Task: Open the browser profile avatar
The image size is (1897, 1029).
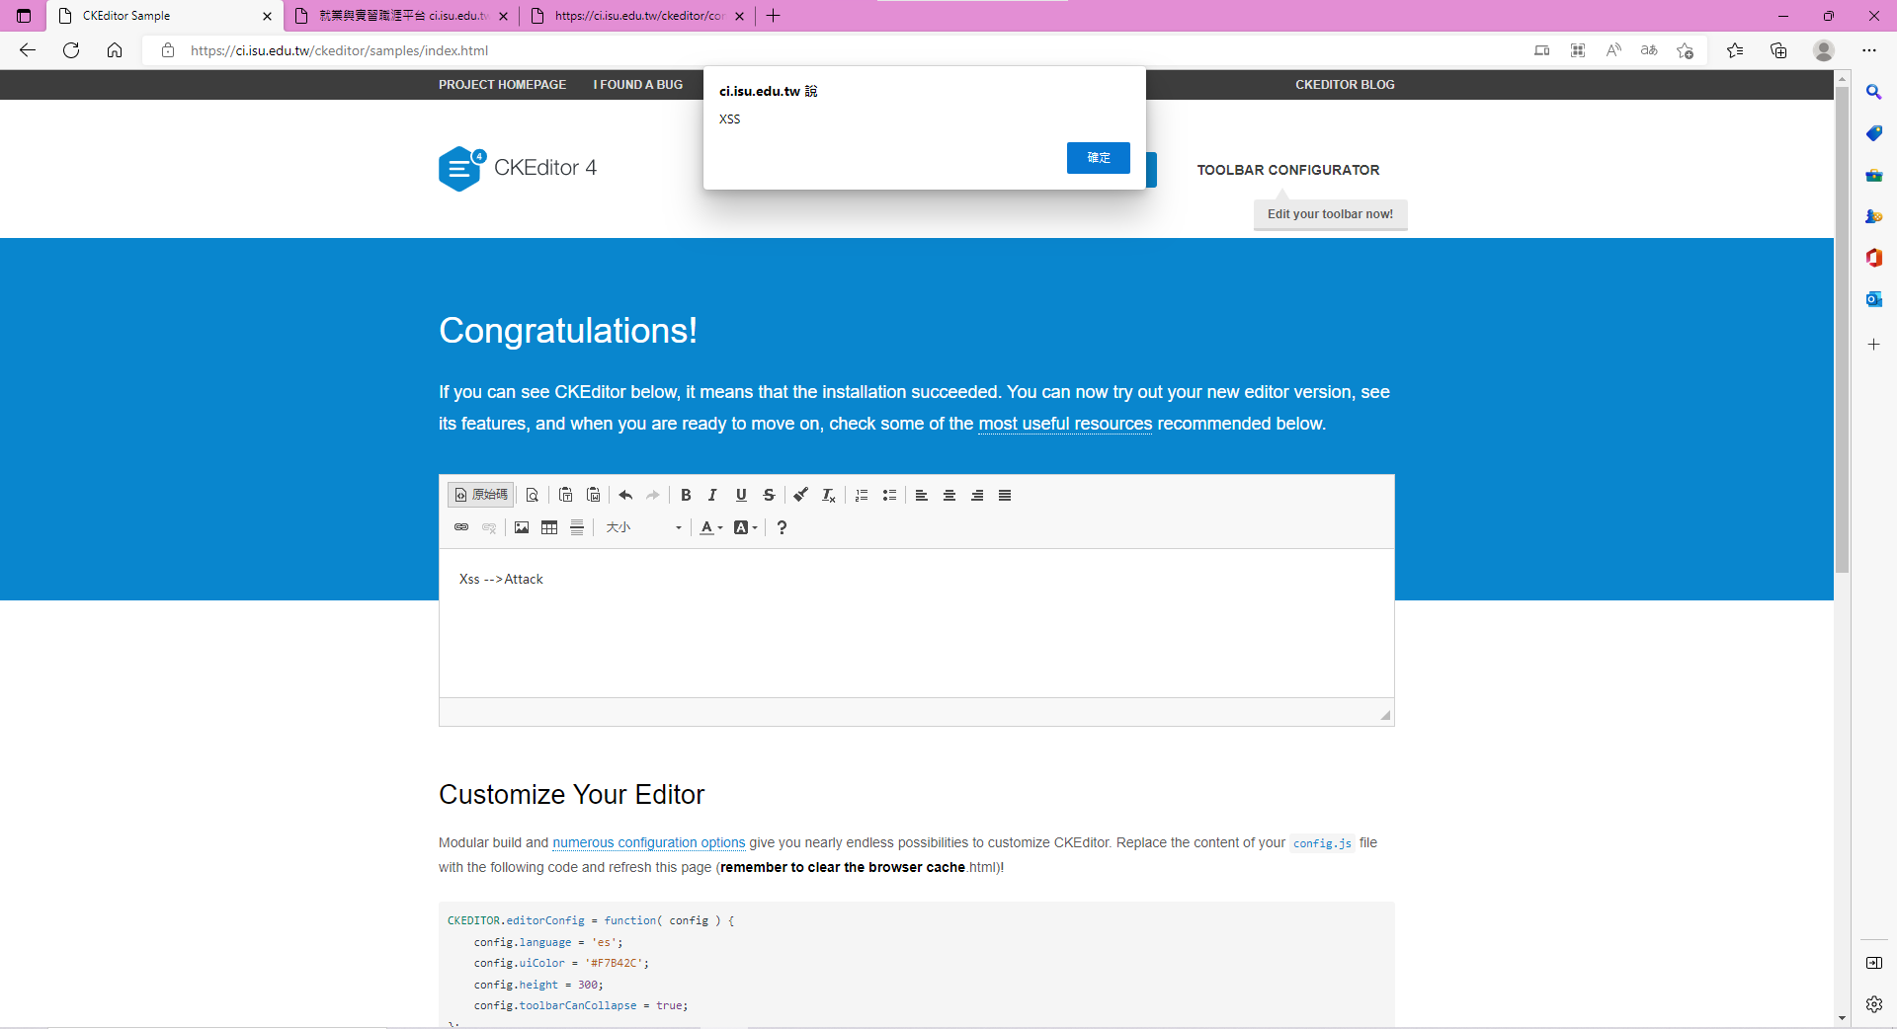Action: [x=1824, y=50]
